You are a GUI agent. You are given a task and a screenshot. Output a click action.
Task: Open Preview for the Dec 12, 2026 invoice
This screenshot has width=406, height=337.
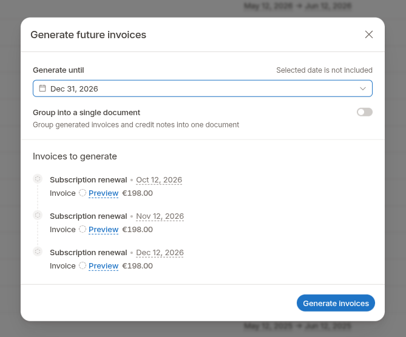click(103, 266)
